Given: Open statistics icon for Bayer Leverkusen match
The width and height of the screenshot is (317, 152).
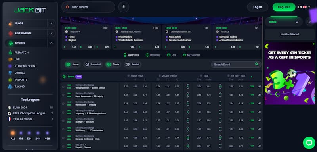Looking at the screenshot, I should click(x=259, y=95).
